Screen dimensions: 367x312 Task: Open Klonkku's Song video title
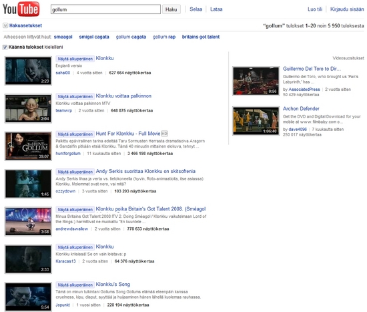coord(113,285)
